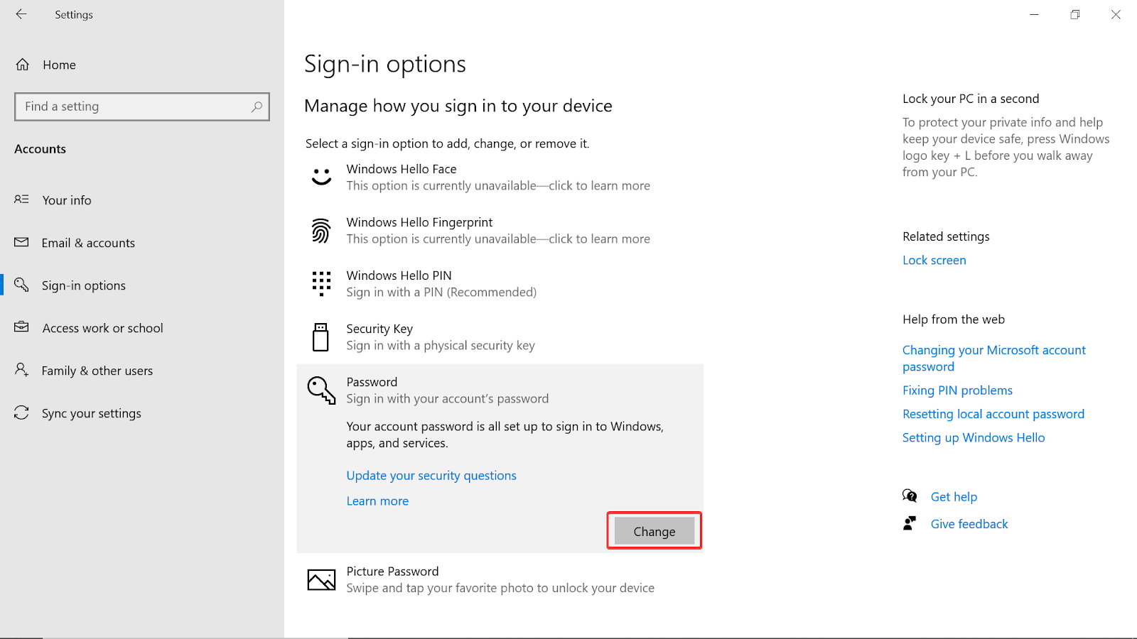1137x639 pixels.
Task: Click the Windows Hello Face smiley icon
Action: pyautogui.click(x=321, y=177)
